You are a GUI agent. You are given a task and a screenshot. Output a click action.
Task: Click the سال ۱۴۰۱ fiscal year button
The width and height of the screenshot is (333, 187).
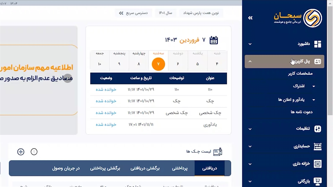(x=165, y=13)
